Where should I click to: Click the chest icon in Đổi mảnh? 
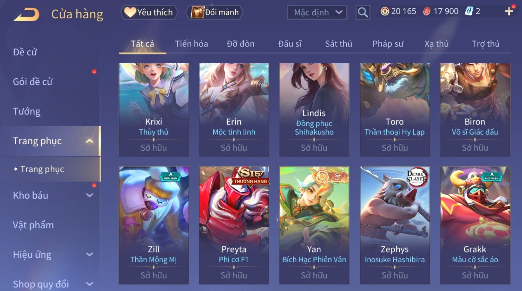[197, 12]
